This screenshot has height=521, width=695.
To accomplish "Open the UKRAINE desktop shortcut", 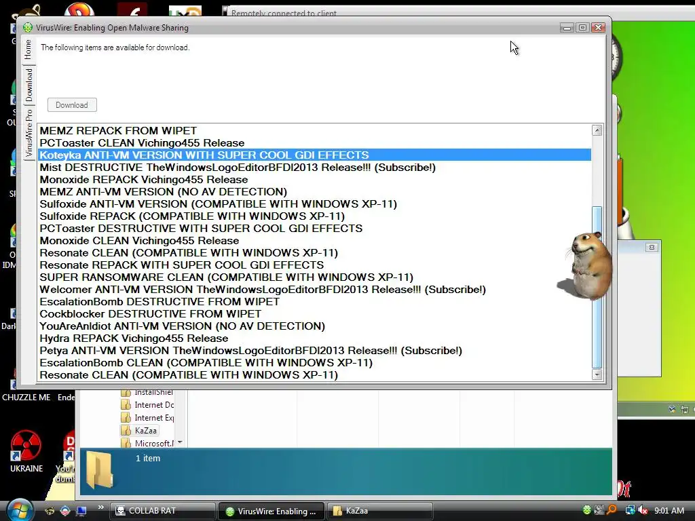I will click(26, 451).
